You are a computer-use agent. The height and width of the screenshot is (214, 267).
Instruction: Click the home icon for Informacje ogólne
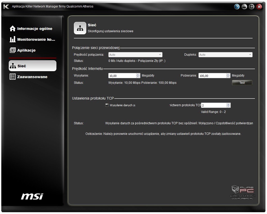[x=12, y=29]
